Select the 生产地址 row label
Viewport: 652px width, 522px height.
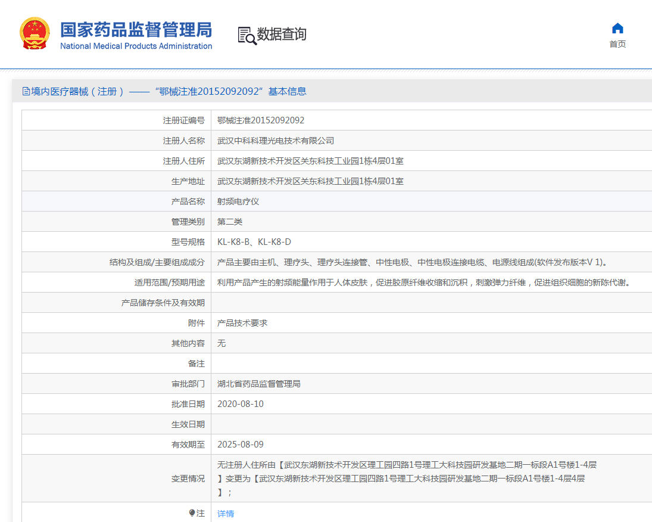[188, 181]
